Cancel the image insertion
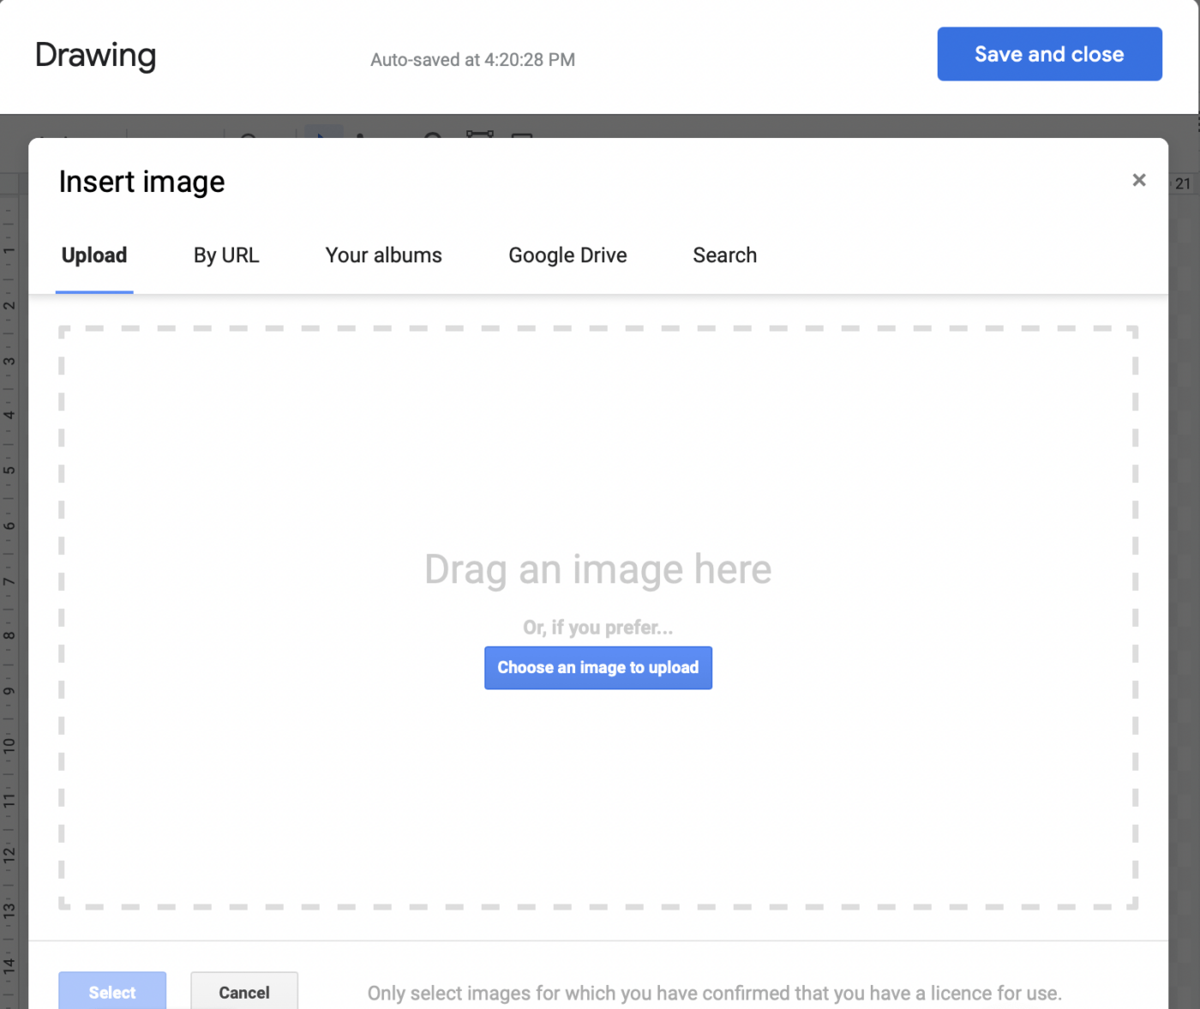The height and width of the screenshot is (1009, 1200). (x=244, y=992)
